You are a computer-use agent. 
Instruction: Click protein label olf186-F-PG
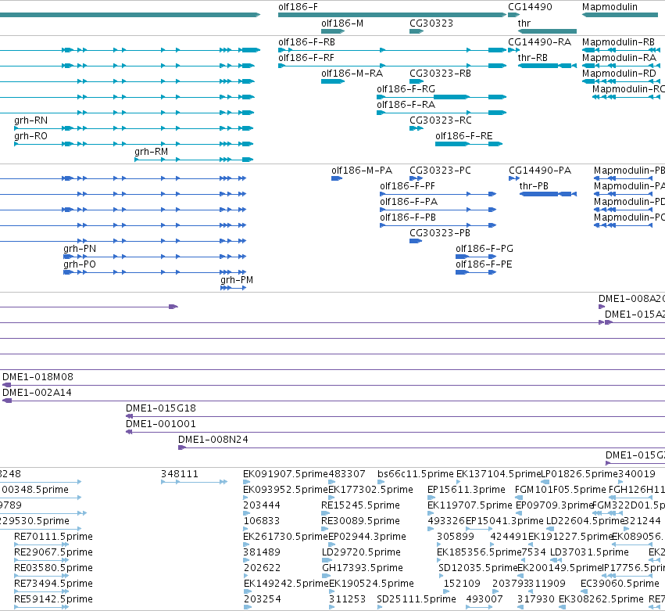click(484, 250)
